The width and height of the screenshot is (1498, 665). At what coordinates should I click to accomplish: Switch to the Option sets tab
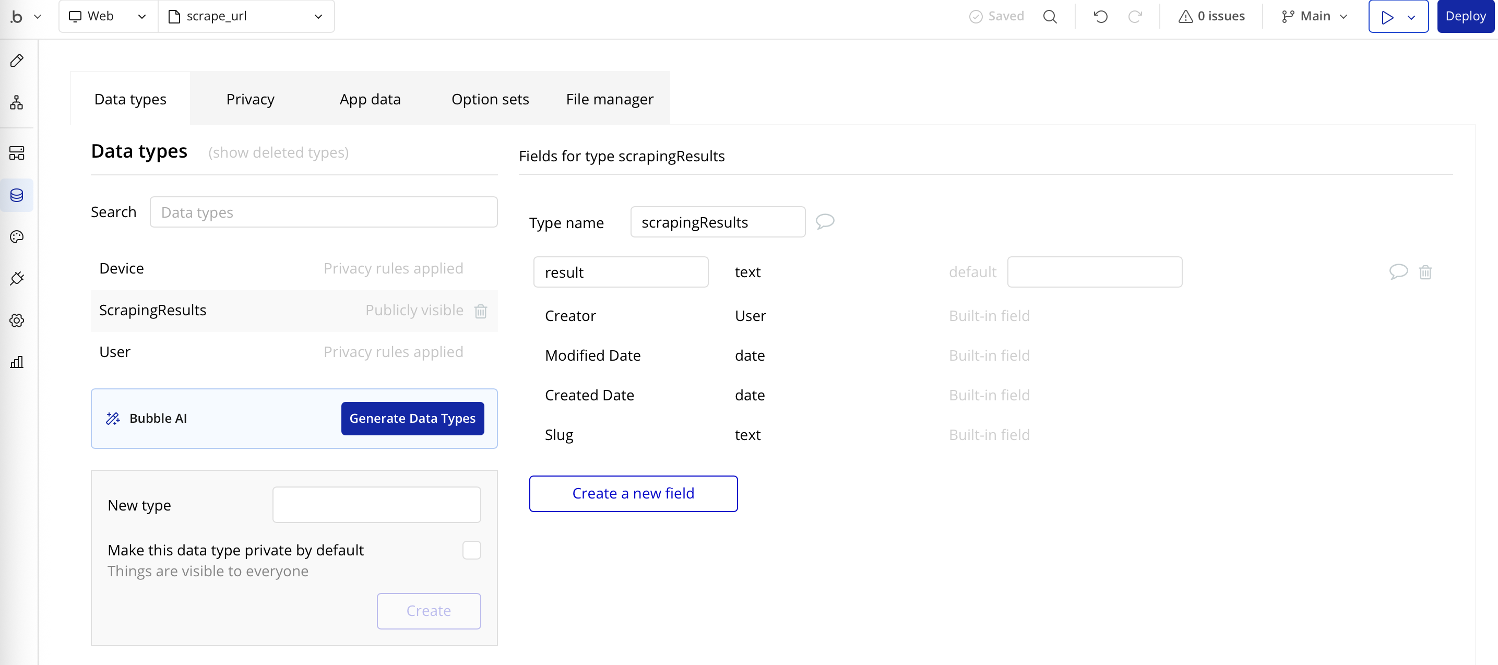[490, 98]
